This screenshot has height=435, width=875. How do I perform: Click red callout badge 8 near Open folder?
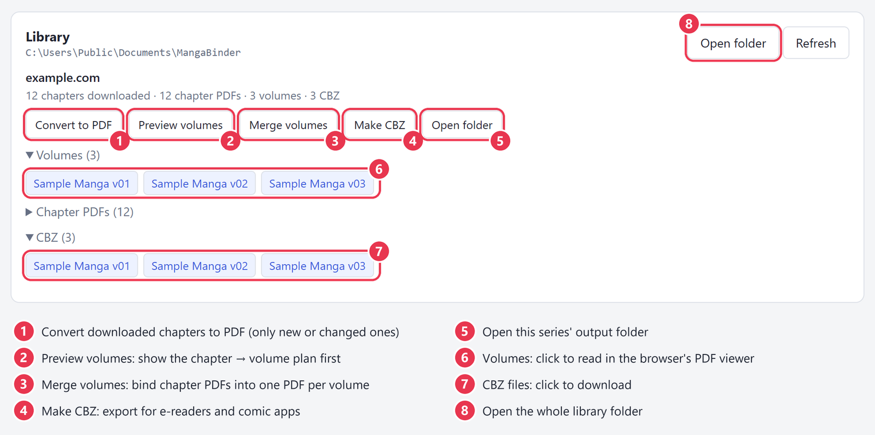pos(689,24)
